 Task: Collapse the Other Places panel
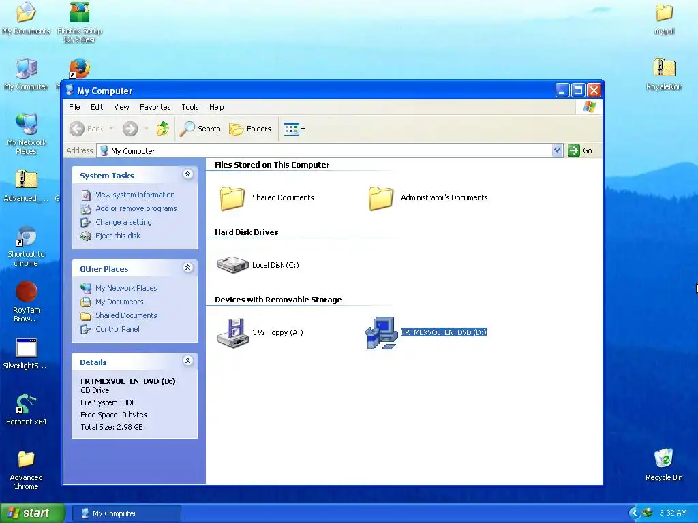click(x=188, y=268)
